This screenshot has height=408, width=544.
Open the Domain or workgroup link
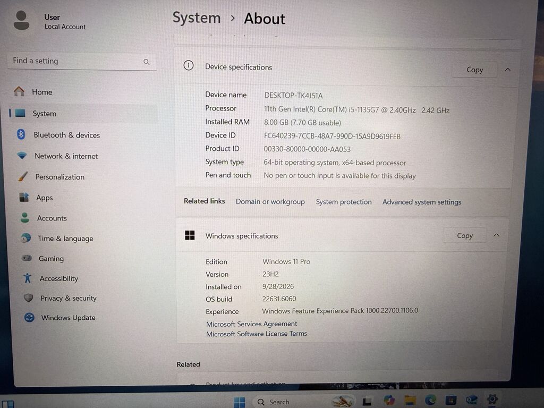pos(270,201)
